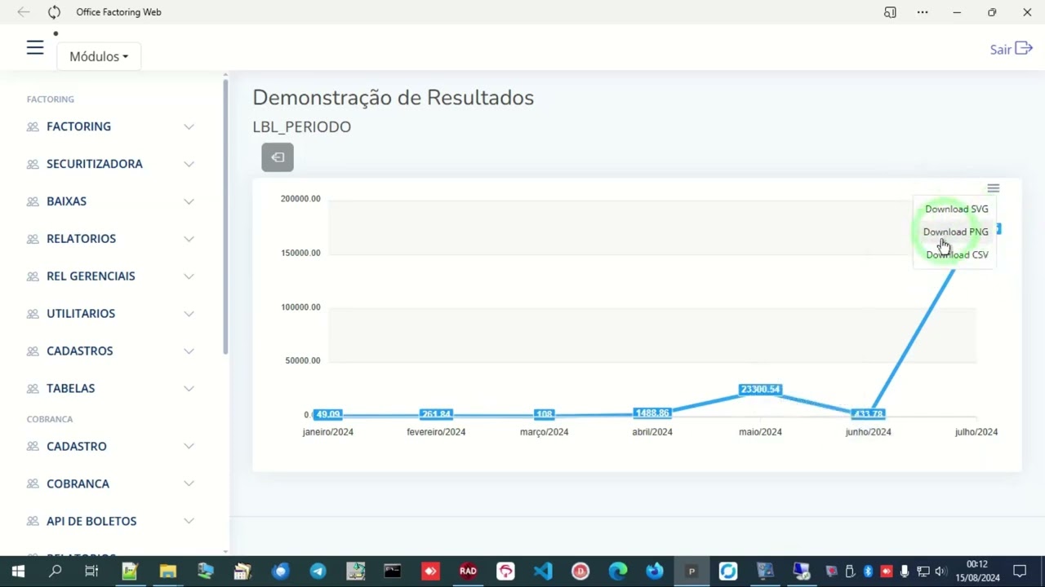
Task: Open Telegram in the taskbar
Action: point(318,572)
